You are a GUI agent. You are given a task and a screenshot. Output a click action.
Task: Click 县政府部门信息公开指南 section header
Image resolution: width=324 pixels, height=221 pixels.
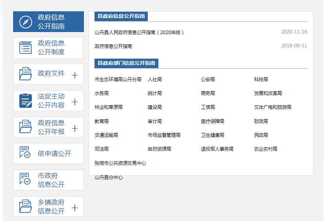click(x=127, y=63)
